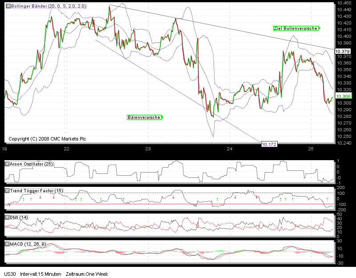Viewport: 356px width, 278px height.
Task: Click the US30 symbol text
Action: click(x=10, y=274)
